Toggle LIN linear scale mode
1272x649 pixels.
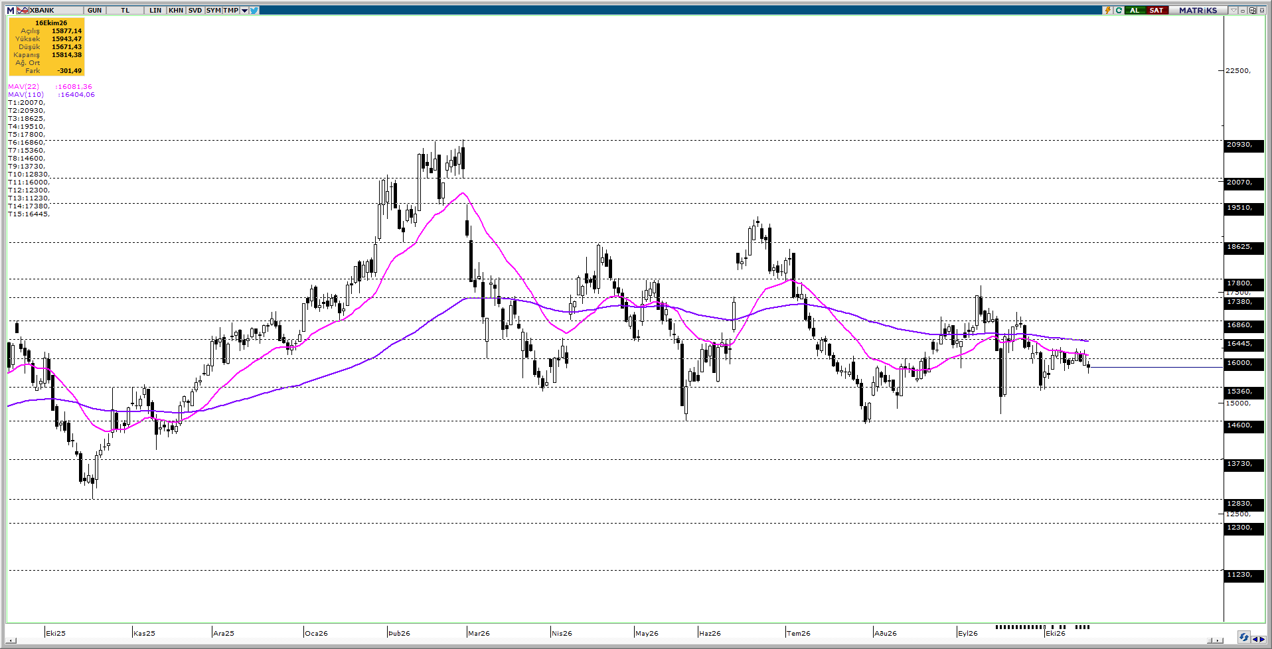click(x=155, y=10)
